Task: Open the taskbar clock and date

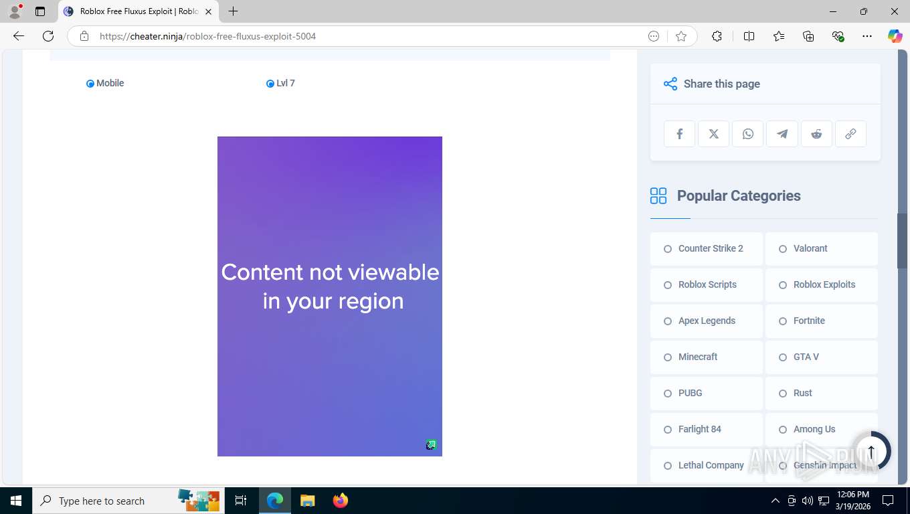Action: pos(852,501)
